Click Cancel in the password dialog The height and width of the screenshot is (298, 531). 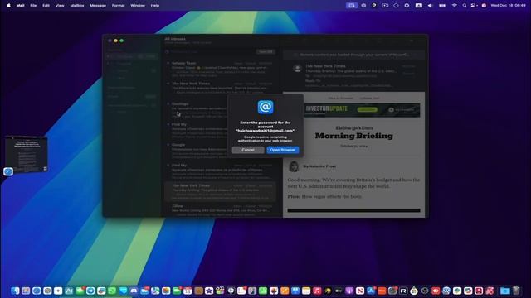click(x=248, y=150)
